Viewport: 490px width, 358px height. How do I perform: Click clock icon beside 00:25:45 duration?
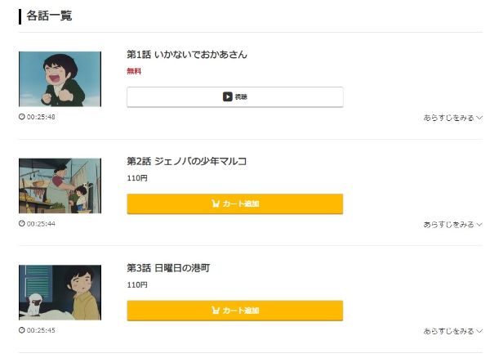22,330
